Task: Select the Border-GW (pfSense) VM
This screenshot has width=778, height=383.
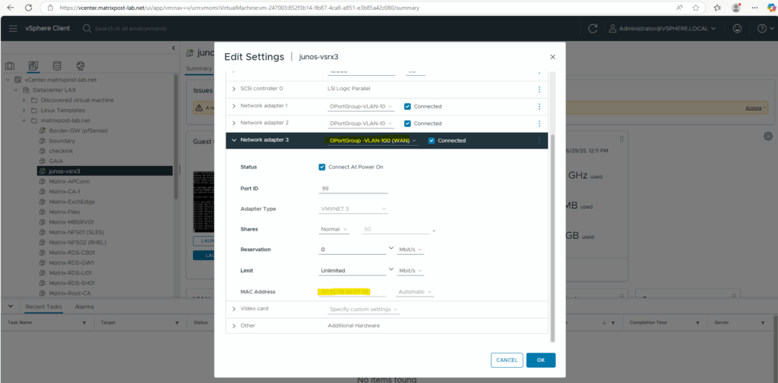Action: tap(78, 130)
